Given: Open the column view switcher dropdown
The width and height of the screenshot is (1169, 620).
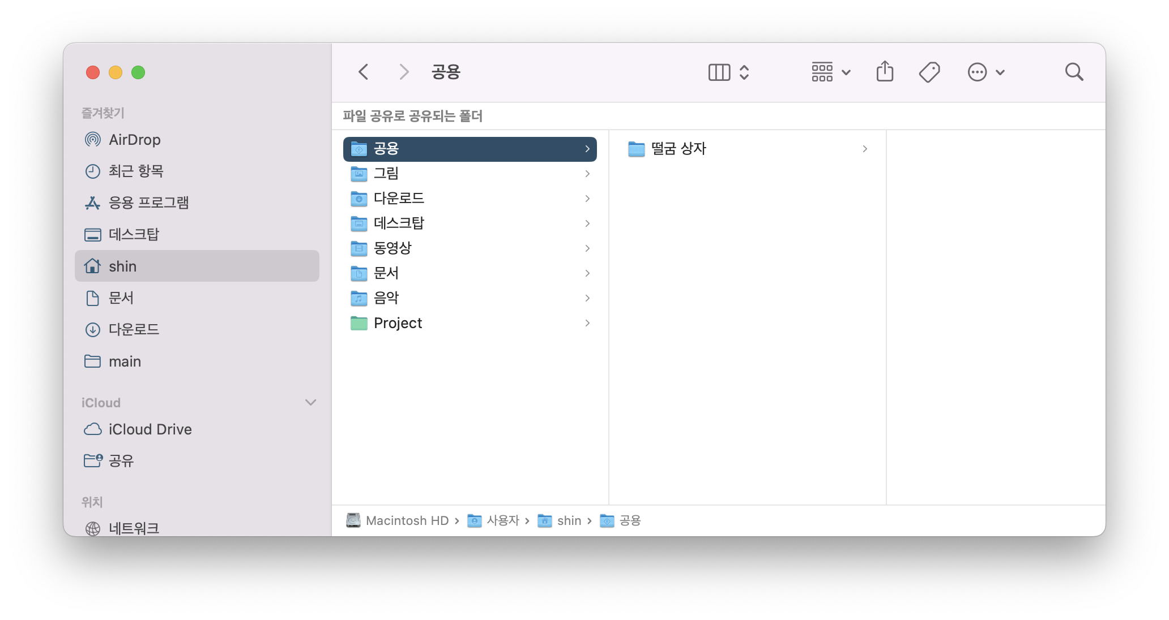Looking at the screenshot, I should click(x=729, y=72).
